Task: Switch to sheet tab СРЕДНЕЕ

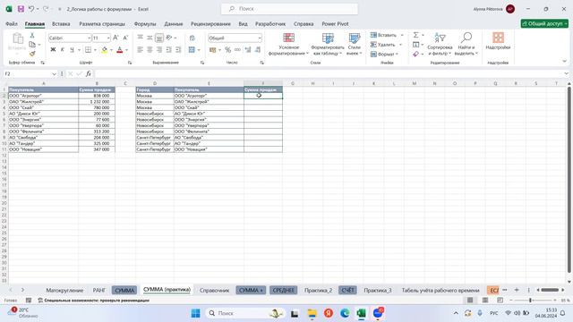Action: [x=284, y=290]
